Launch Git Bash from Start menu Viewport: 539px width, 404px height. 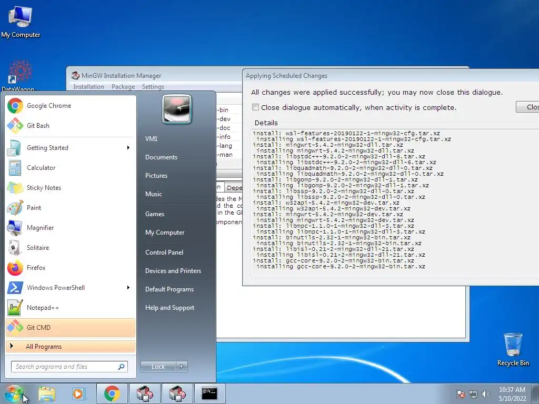(71, 126)
